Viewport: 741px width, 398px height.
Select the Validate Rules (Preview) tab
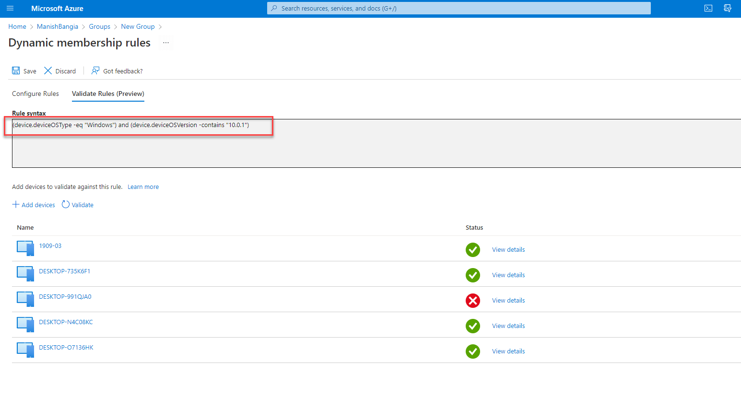[x=108, y=94]
